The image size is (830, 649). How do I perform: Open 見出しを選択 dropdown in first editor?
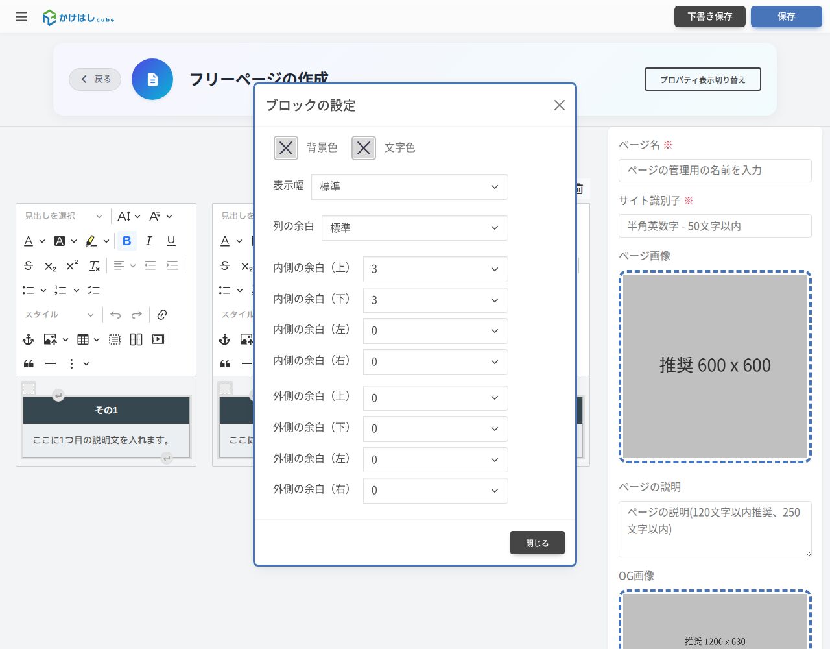pos(63,216)
